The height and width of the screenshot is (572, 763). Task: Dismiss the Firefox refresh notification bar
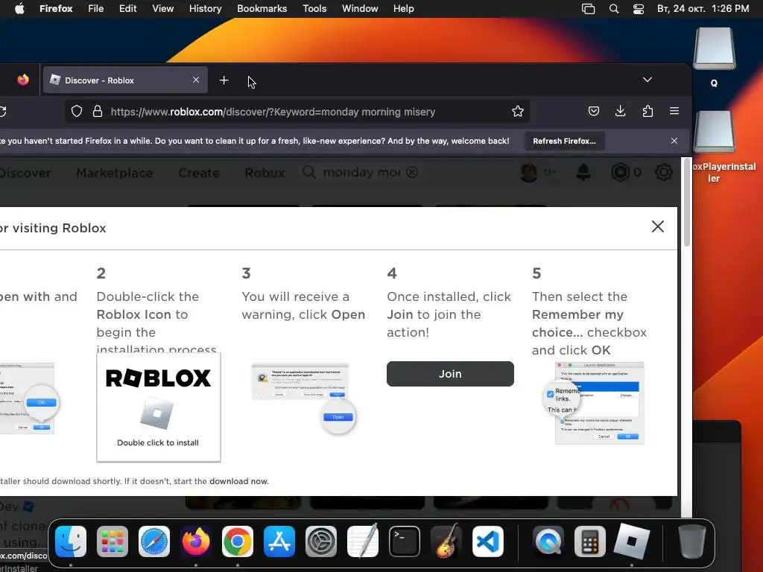pyautogui.click(x=674, y=141)
